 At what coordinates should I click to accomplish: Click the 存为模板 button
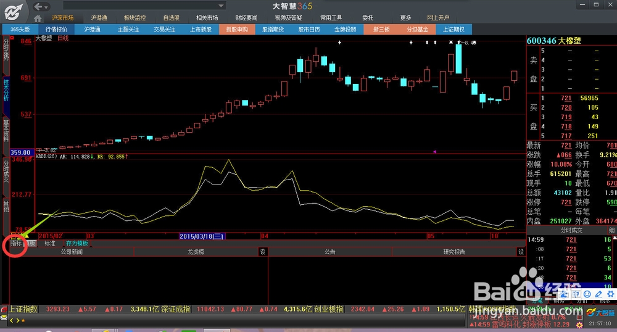click(77, 244)
